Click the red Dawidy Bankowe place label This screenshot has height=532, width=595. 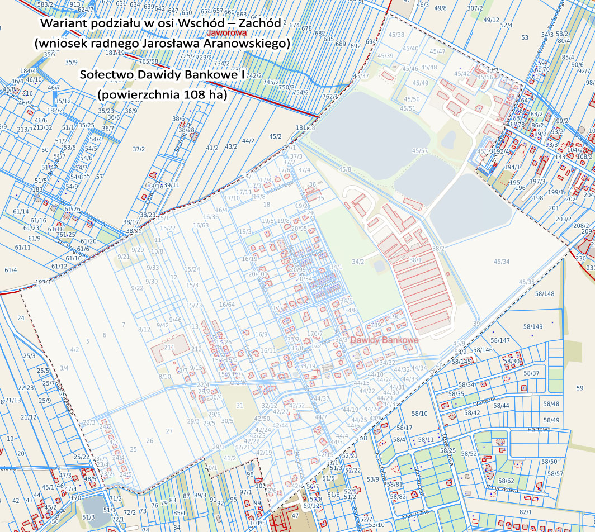tap(384, 340)
